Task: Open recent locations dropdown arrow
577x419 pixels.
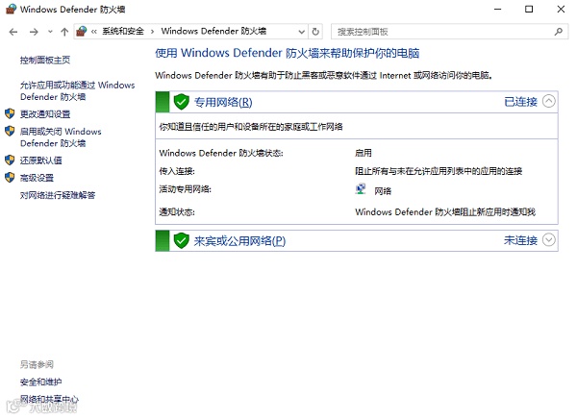Action: pyautogui.click(x=50, y=32)
